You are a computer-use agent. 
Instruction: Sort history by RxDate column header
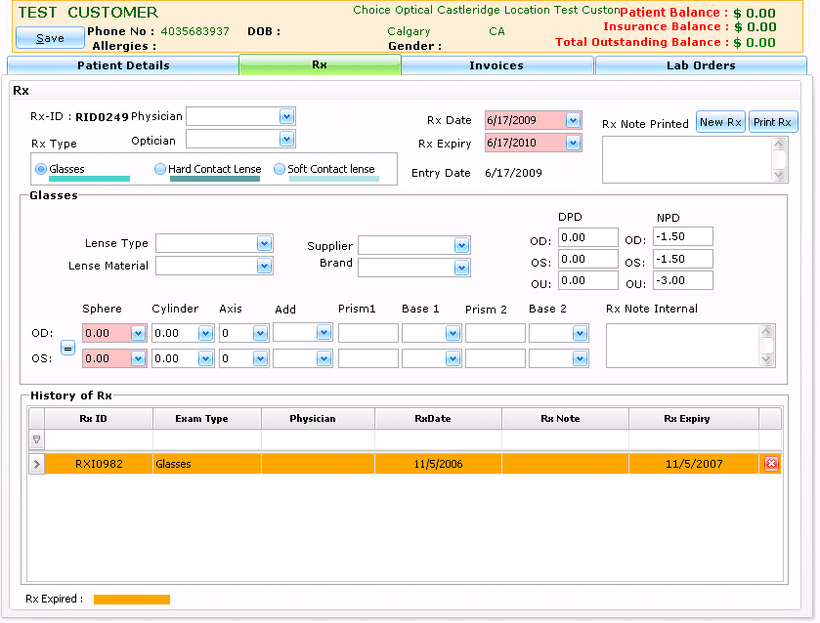coord(438,419)
